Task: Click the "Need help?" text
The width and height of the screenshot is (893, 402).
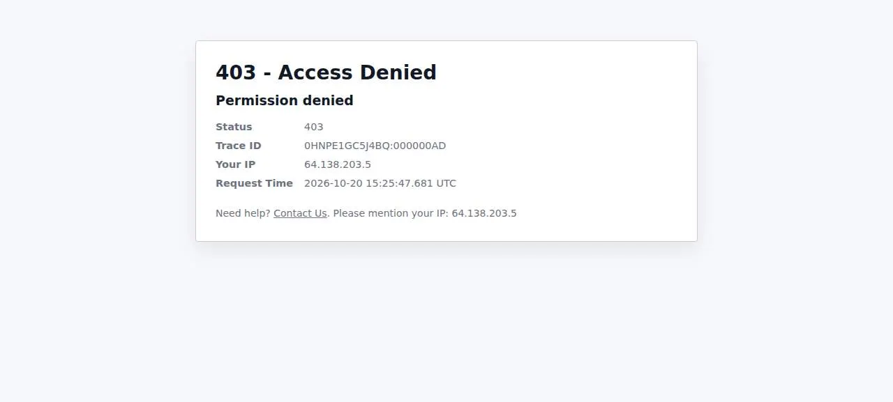Action: (243, 213)
